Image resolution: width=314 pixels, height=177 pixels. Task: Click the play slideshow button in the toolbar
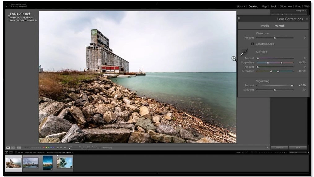pos(65,148)
